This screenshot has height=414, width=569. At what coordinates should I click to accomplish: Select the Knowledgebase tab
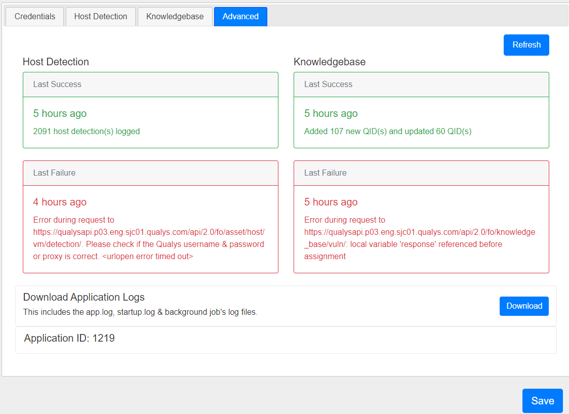175,16
